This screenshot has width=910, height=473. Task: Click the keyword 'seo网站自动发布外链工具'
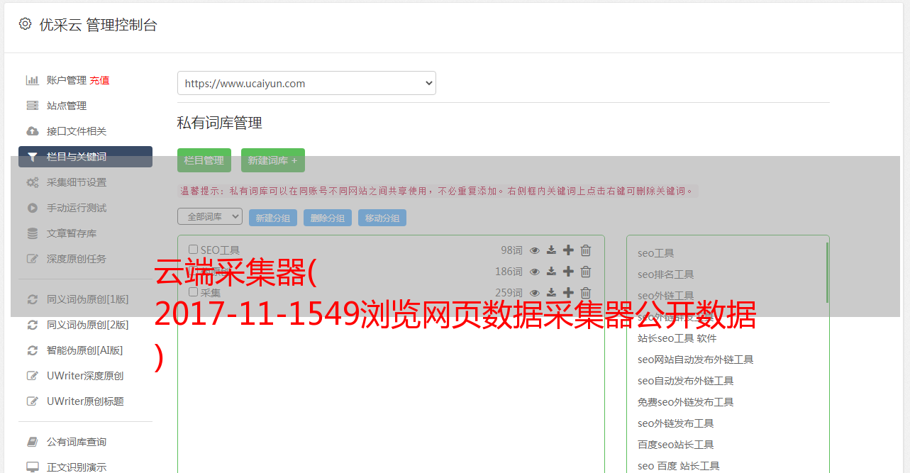696,360
